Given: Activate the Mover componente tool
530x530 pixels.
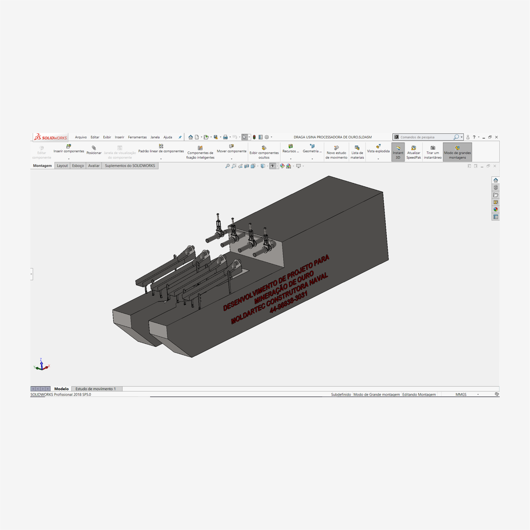Looking at the screenshot, I should point(232,149).
